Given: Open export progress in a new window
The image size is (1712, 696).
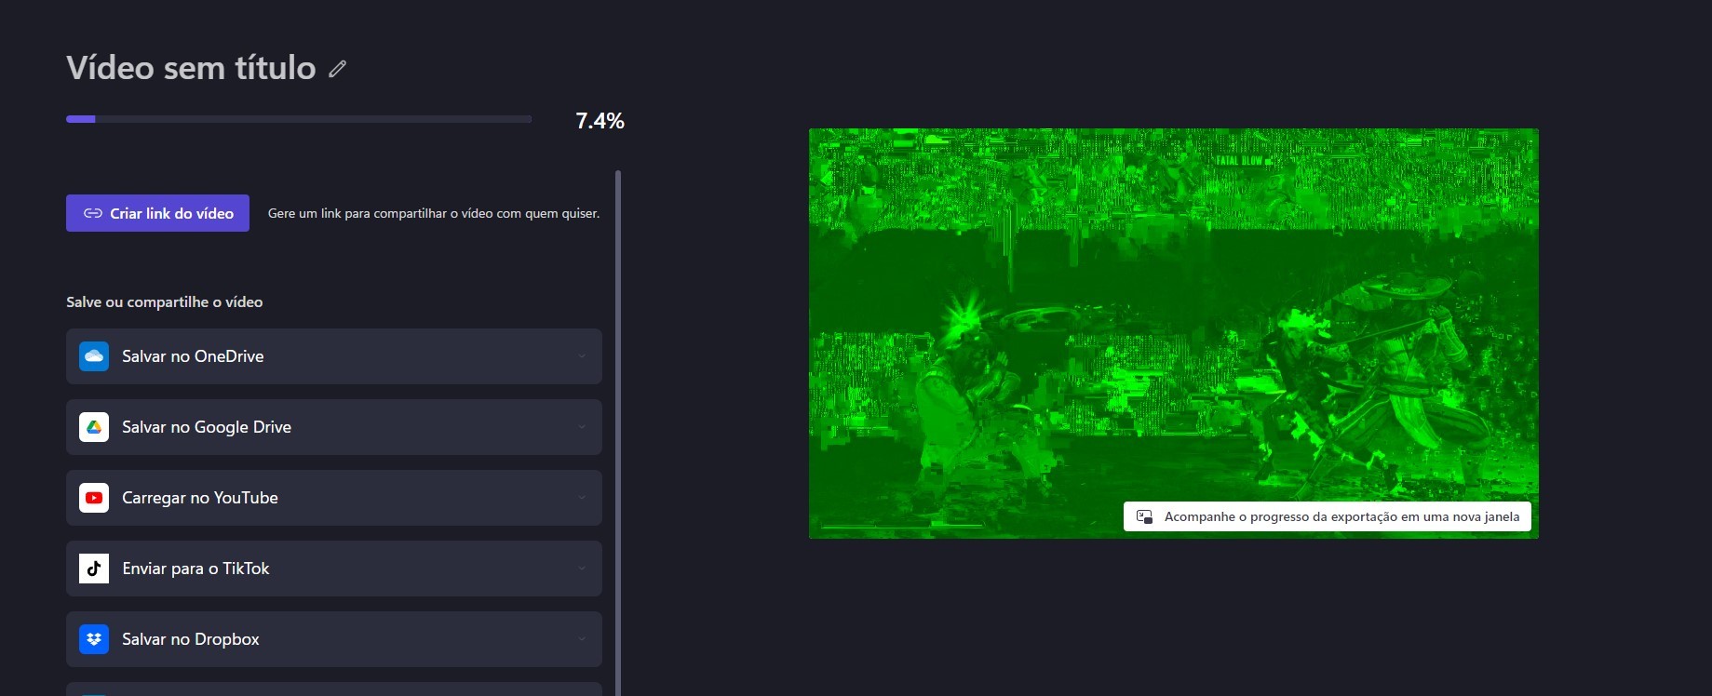Looking at the screenshot, I should (x=1328, y=516).
